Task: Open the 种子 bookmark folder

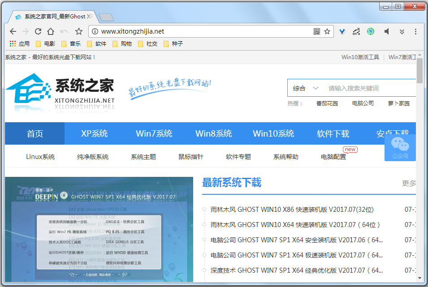Action: (x=173, y=43)
